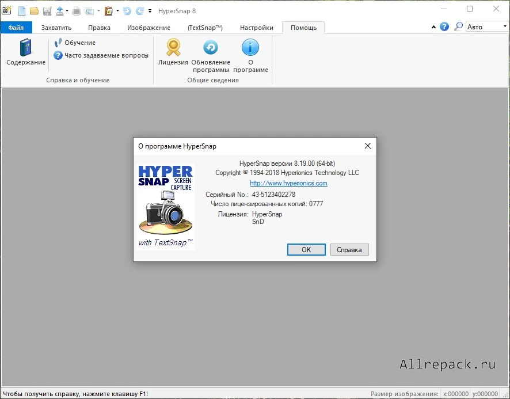The width and height of the screenshot is (510, 399).
Task: Open quick access toolbar customize arrow
Action: [x=150, y=11]
